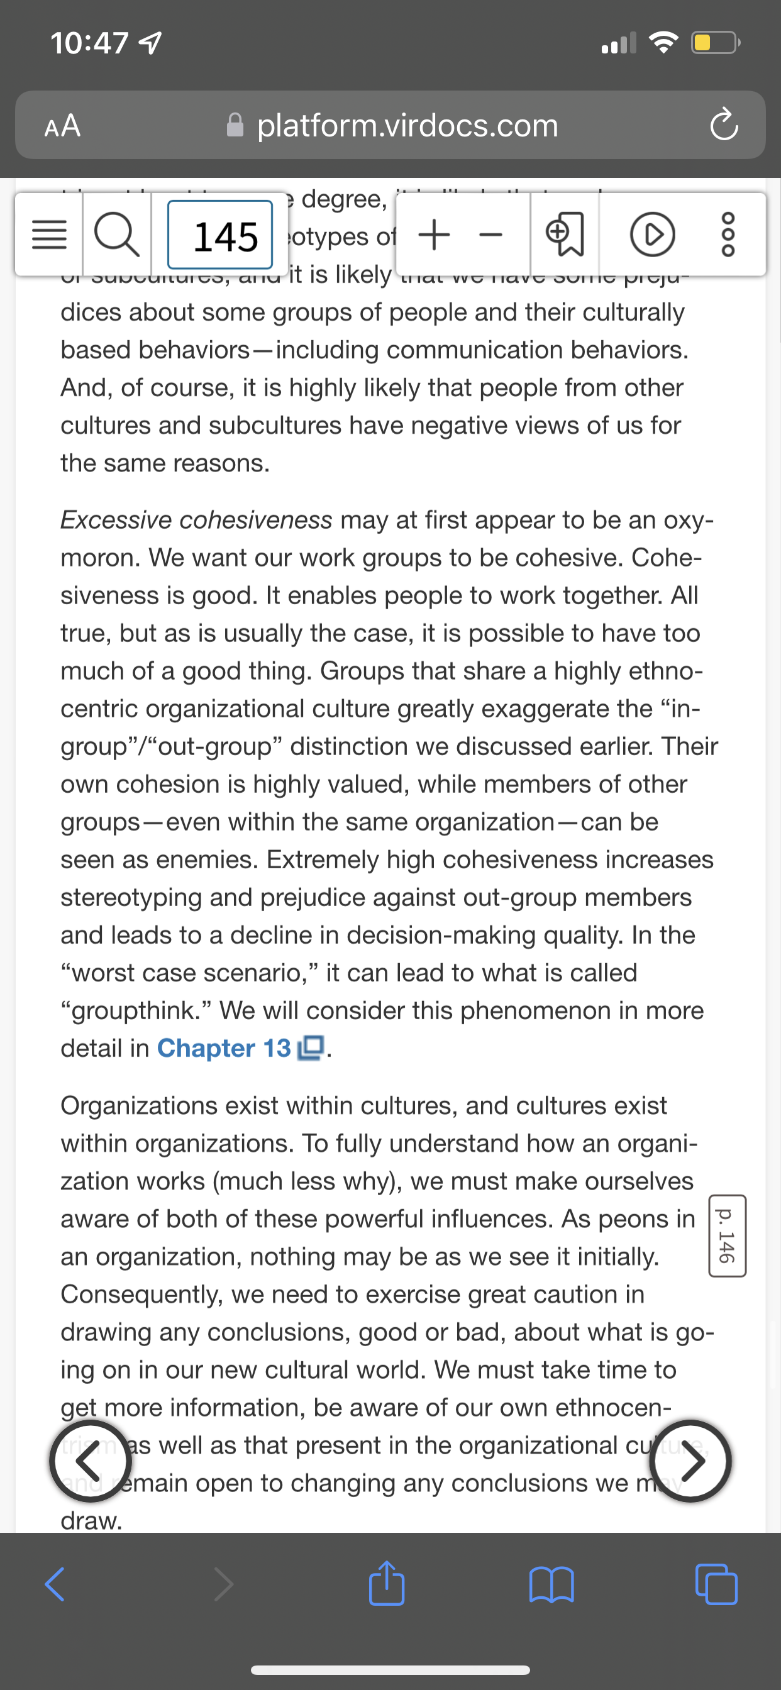Tap the home indicator bar
This screenshot has height=1690, width=781.
tap(390, 1670)
